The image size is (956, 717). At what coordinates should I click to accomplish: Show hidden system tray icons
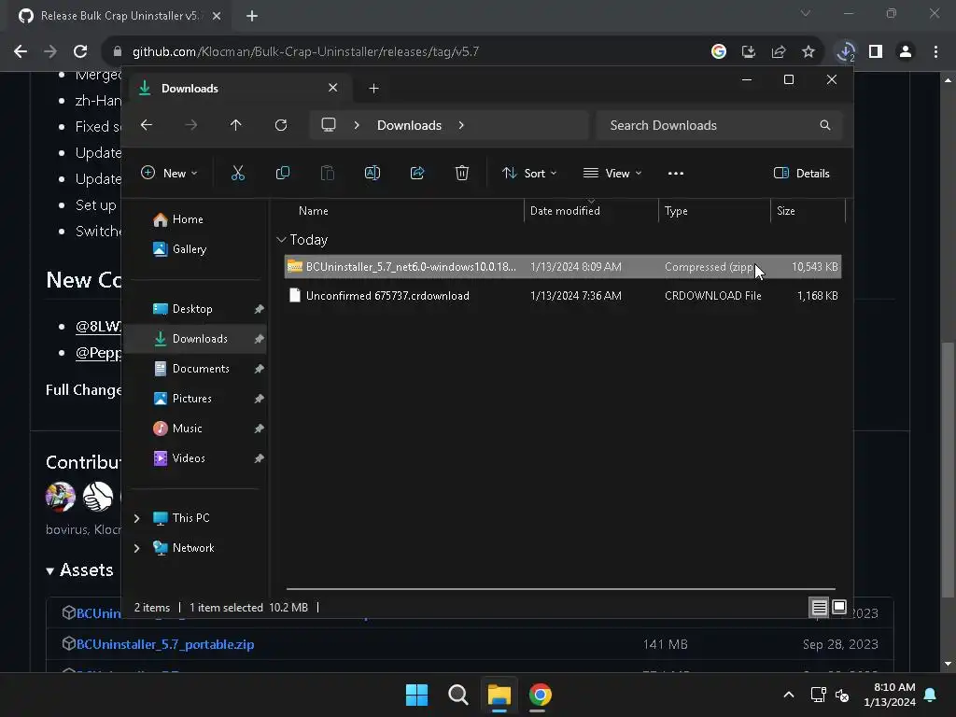[x=788, y=695]
